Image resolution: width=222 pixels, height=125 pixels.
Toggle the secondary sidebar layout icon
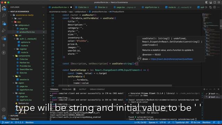click(215, 2)
